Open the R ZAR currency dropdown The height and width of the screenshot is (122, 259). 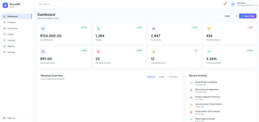coord(230,16)
